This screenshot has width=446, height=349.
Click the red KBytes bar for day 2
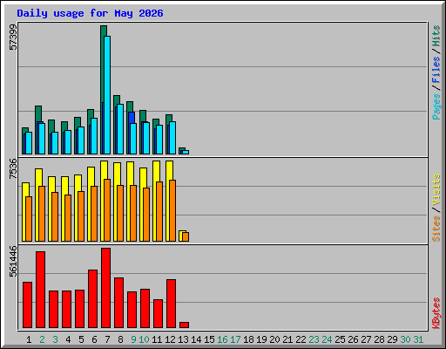pyautogui.click(x=40, y=290)
